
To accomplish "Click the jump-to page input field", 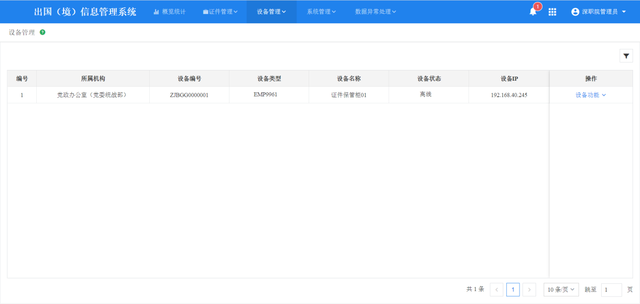I will (611, 290).
